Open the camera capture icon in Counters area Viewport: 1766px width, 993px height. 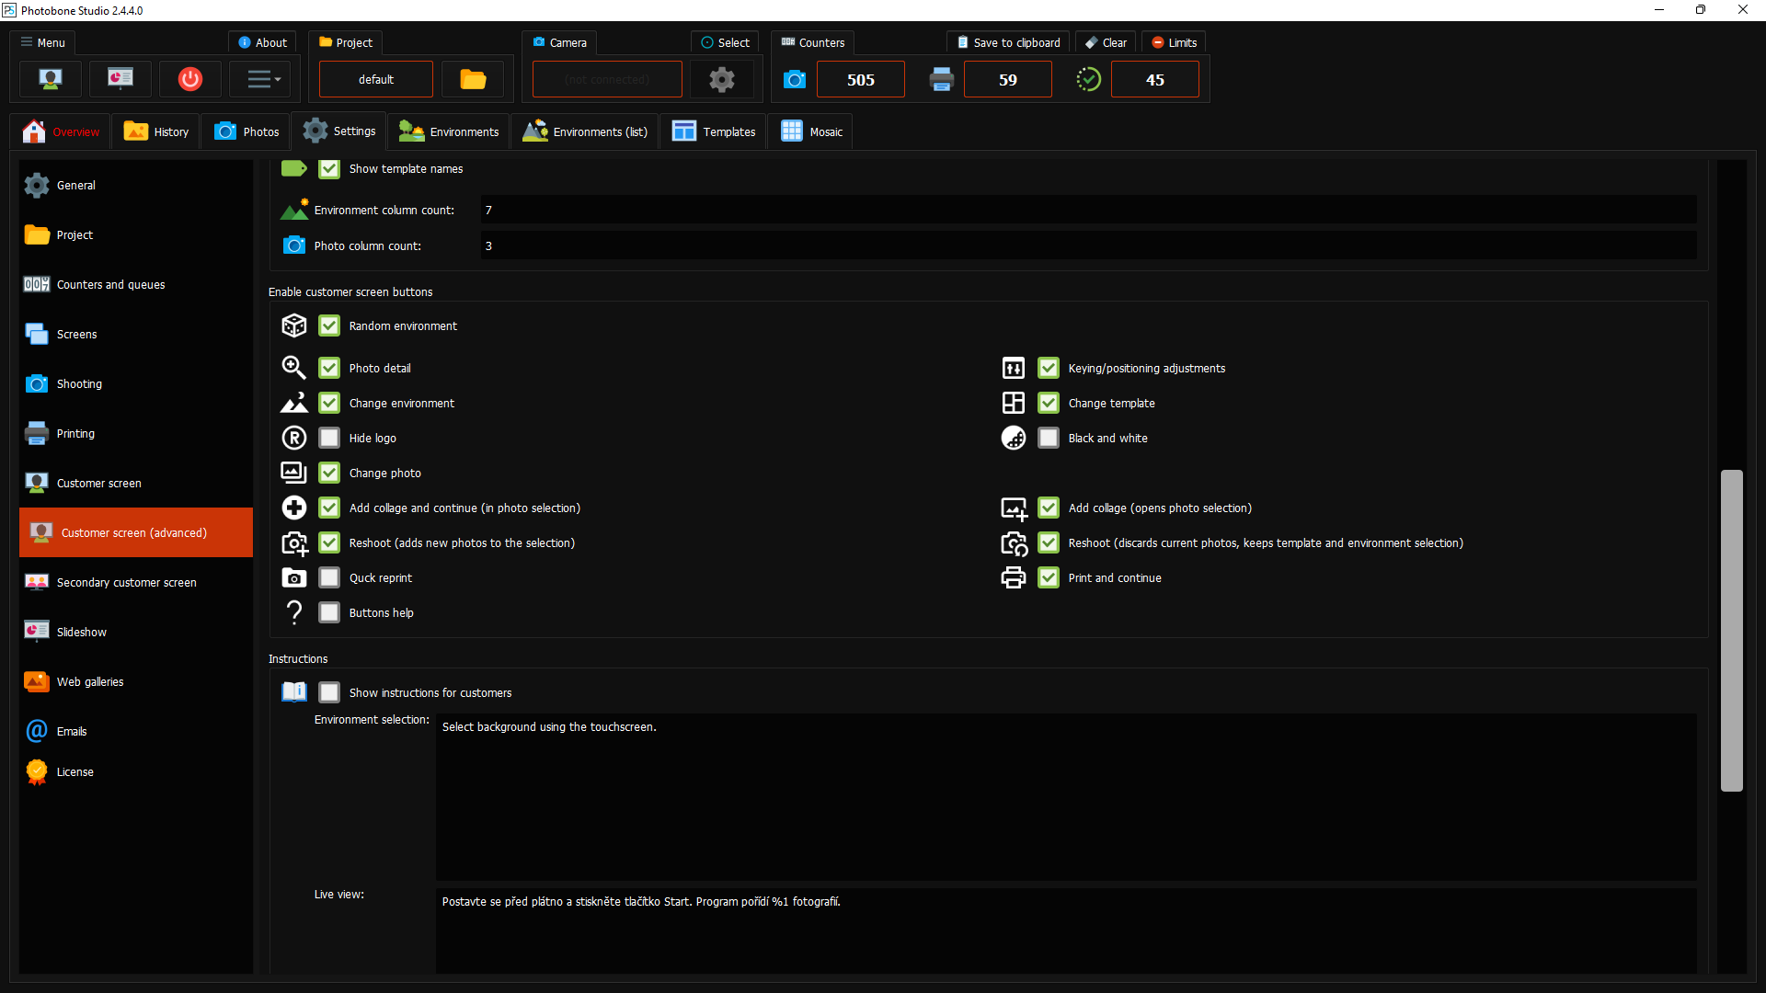(794, 79)
